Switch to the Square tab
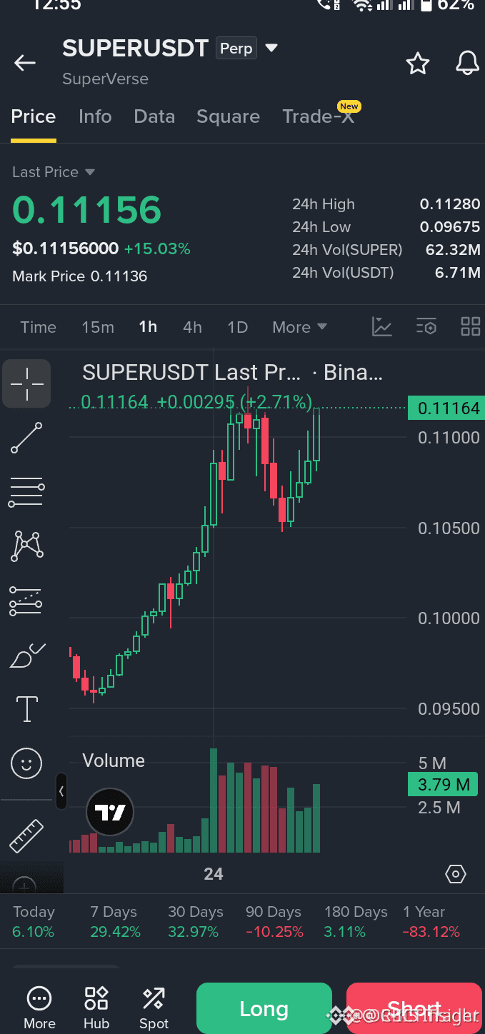The width and height of the screenshot is (485, 1034). [x=228, y=116]
